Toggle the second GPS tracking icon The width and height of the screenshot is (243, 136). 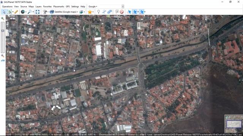click(135, 12)
